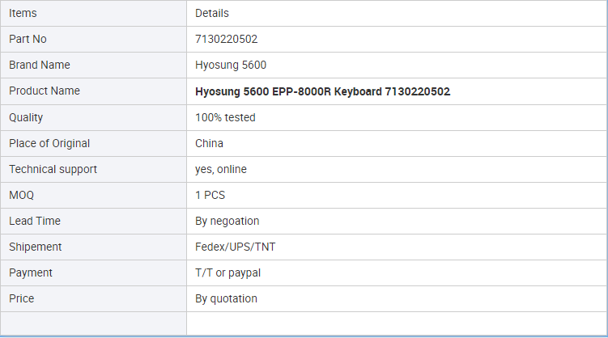The height and width of the screenshot is (338, 608).
Task: Select the '1 PCS' value cell
Action: [x=212, y=195]
